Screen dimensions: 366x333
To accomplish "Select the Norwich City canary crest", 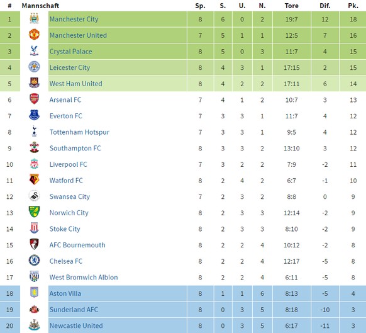I will [34, 212].
